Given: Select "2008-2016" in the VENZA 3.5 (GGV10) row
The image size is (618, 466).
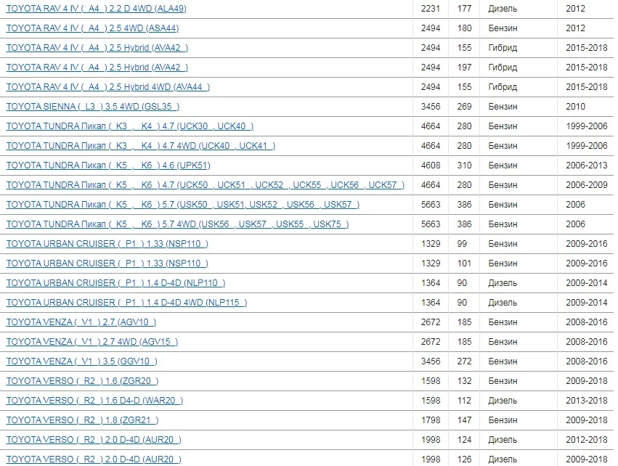Looking at the screenshot, I should (x=587, y=361).
